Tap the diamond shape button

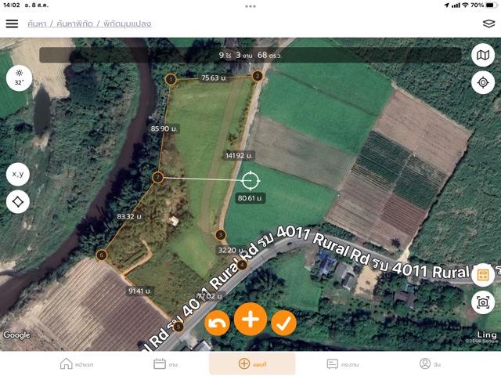18,202
